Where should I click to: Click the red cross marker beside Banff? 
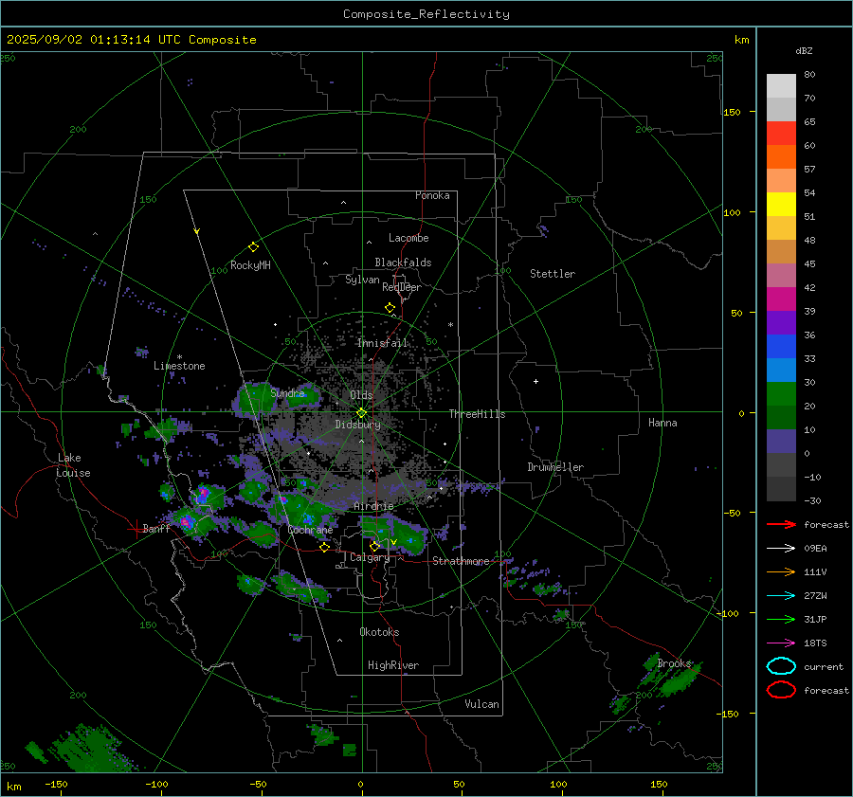tap(136, 529)
